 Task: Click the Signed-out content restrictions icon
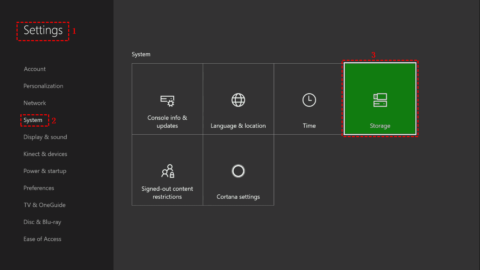tap(167, 171)
